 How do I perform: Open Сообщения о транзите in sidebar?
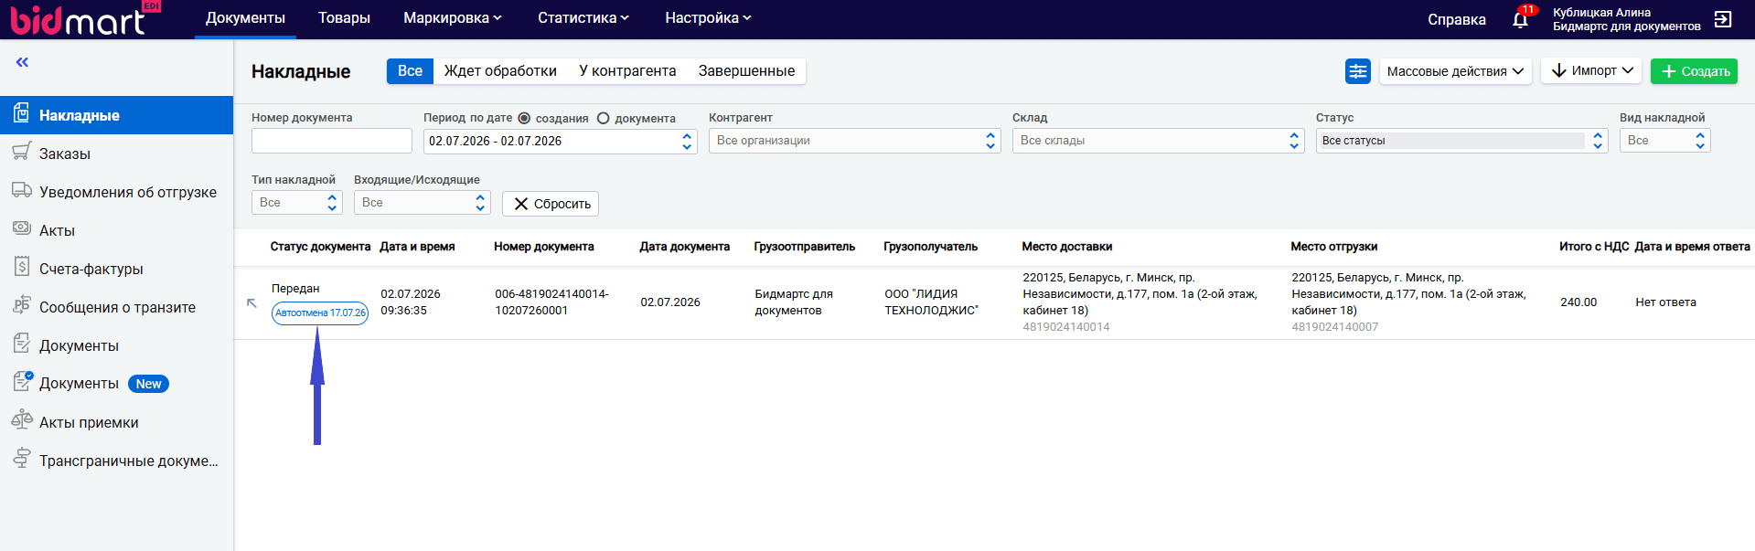click(116, 307)
